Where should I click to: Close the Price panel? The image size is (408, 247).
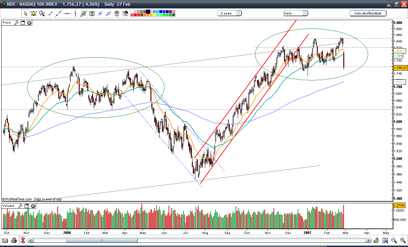click(x=29, y=23)
